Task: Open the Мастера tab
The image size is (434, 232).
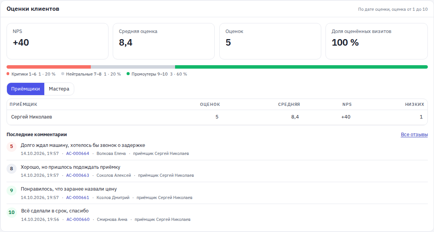Action: [x=59, y=89]
